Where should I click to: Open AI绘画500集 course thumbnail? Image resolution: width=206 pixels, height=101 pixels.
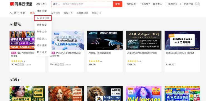pos(27,94)
